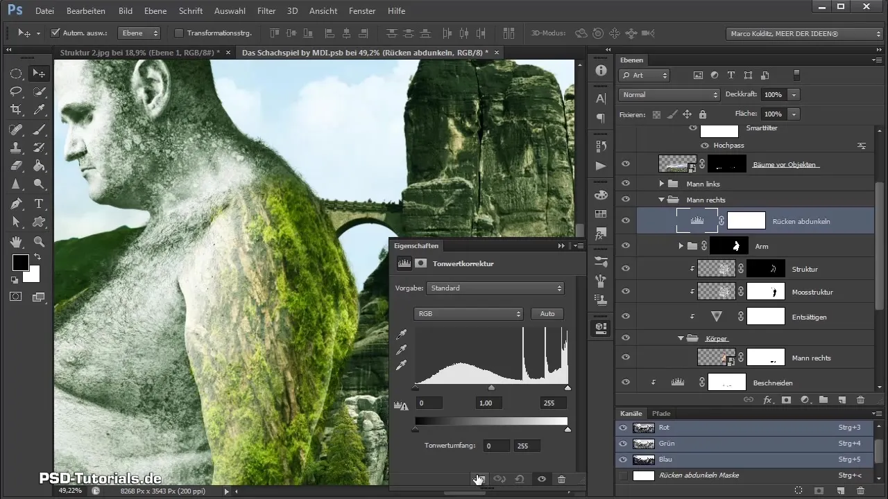
Task: Open the Datei menu
Action: point(44,11)
